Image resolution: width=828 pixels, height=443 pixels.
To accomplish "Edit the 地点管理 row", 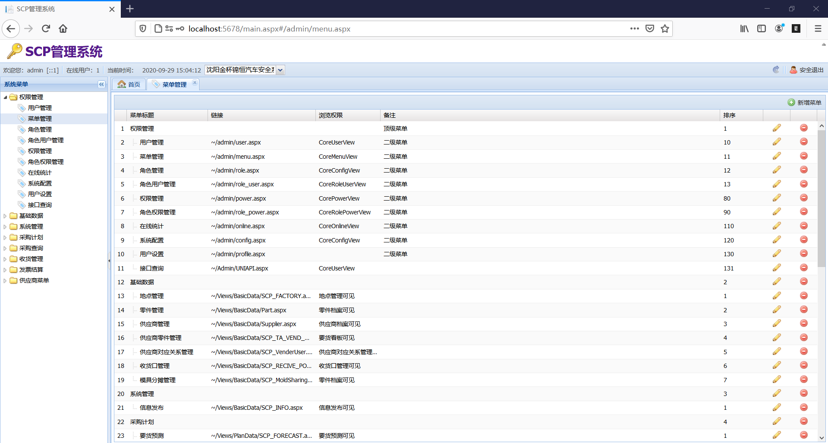I will pyautogui.click(x=777, y=295).
